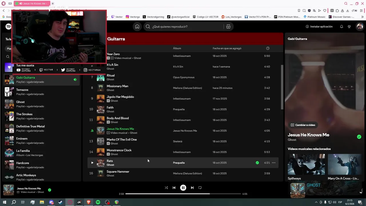Viewport: 366px width, 206px height.
Task: Open the extensions cube icon
Action: point(337,11)
